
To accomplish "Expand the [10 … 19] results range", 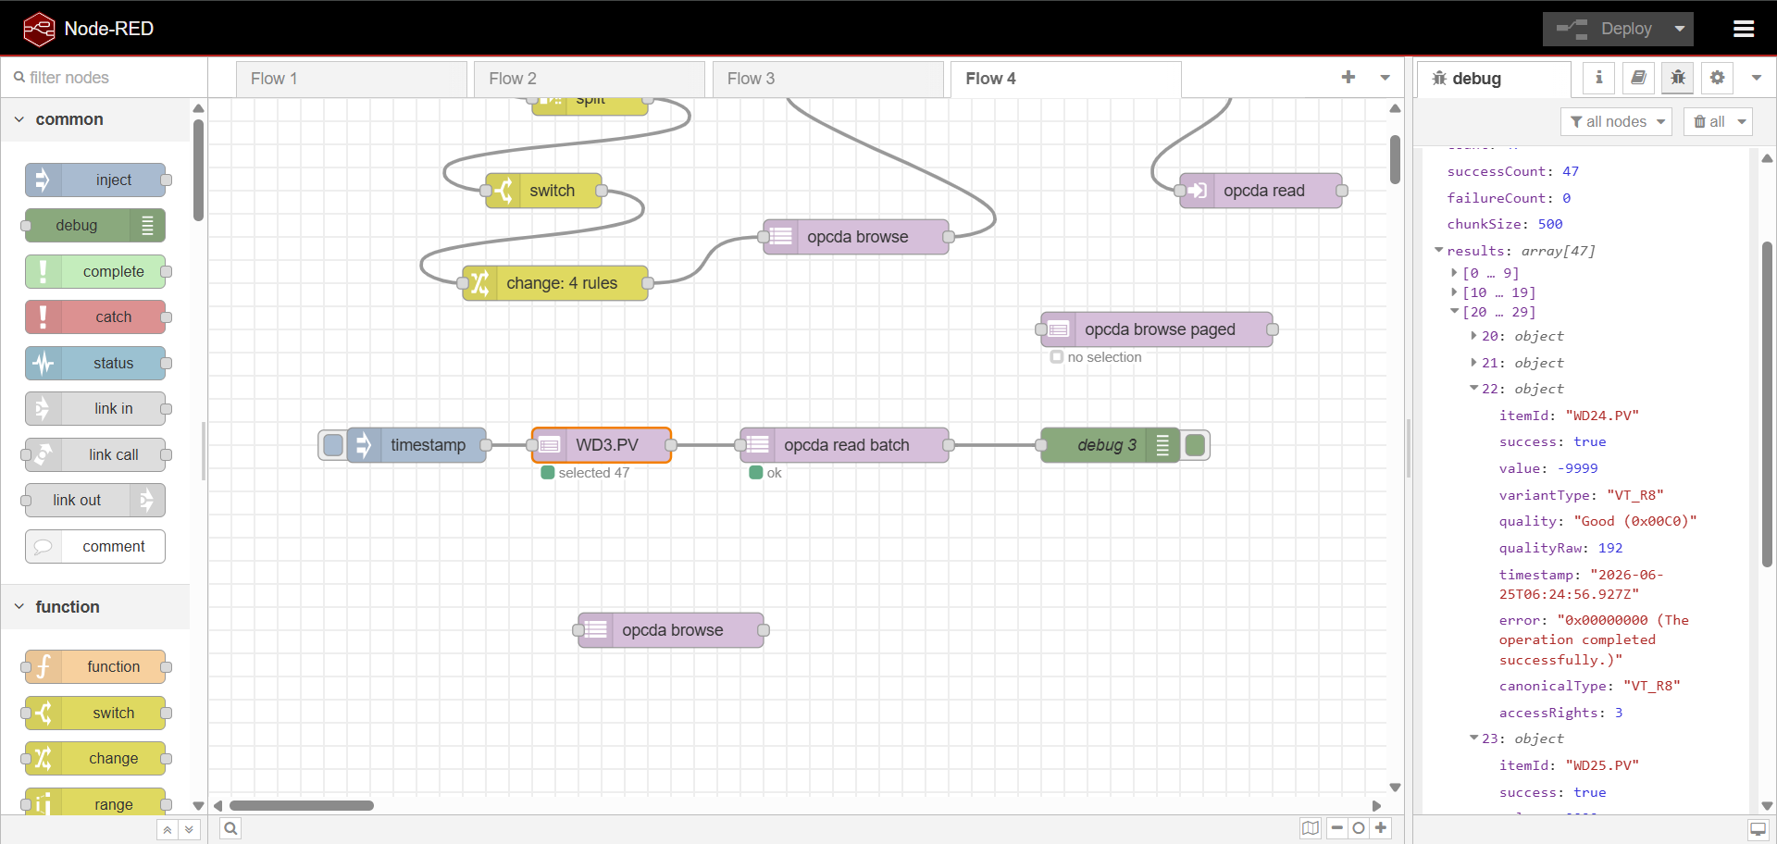I will coord(1455,292).
